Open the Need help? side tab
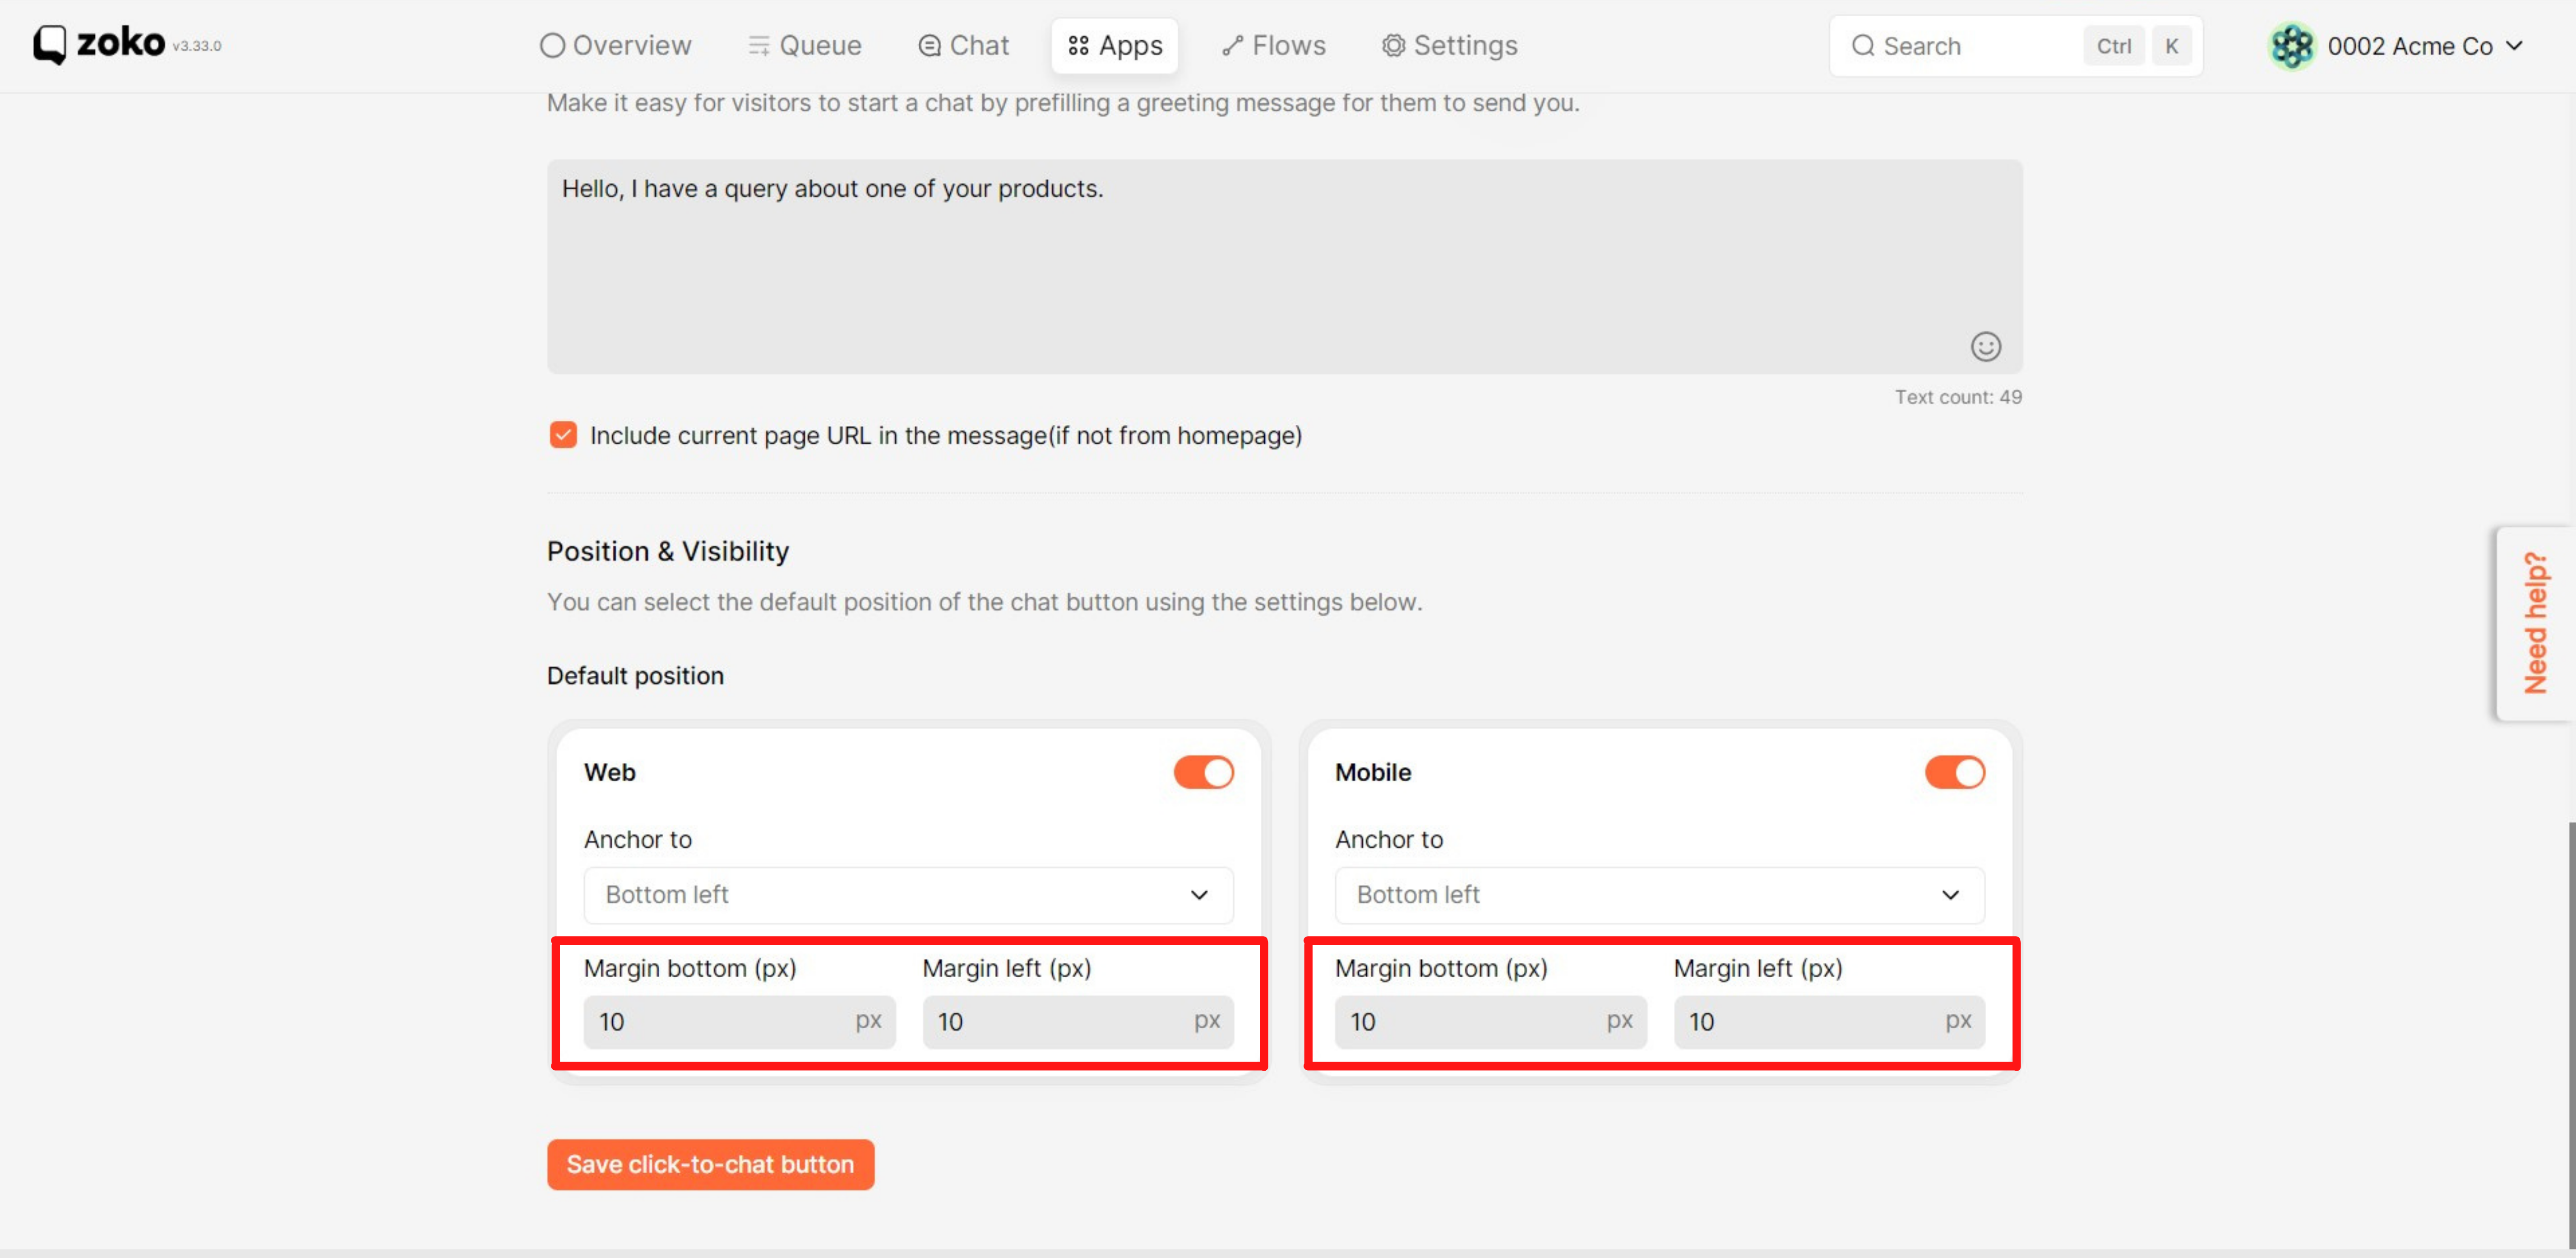This screenshot has height=1258, width=2576. pyautogui.click(x=2535, y=623)
